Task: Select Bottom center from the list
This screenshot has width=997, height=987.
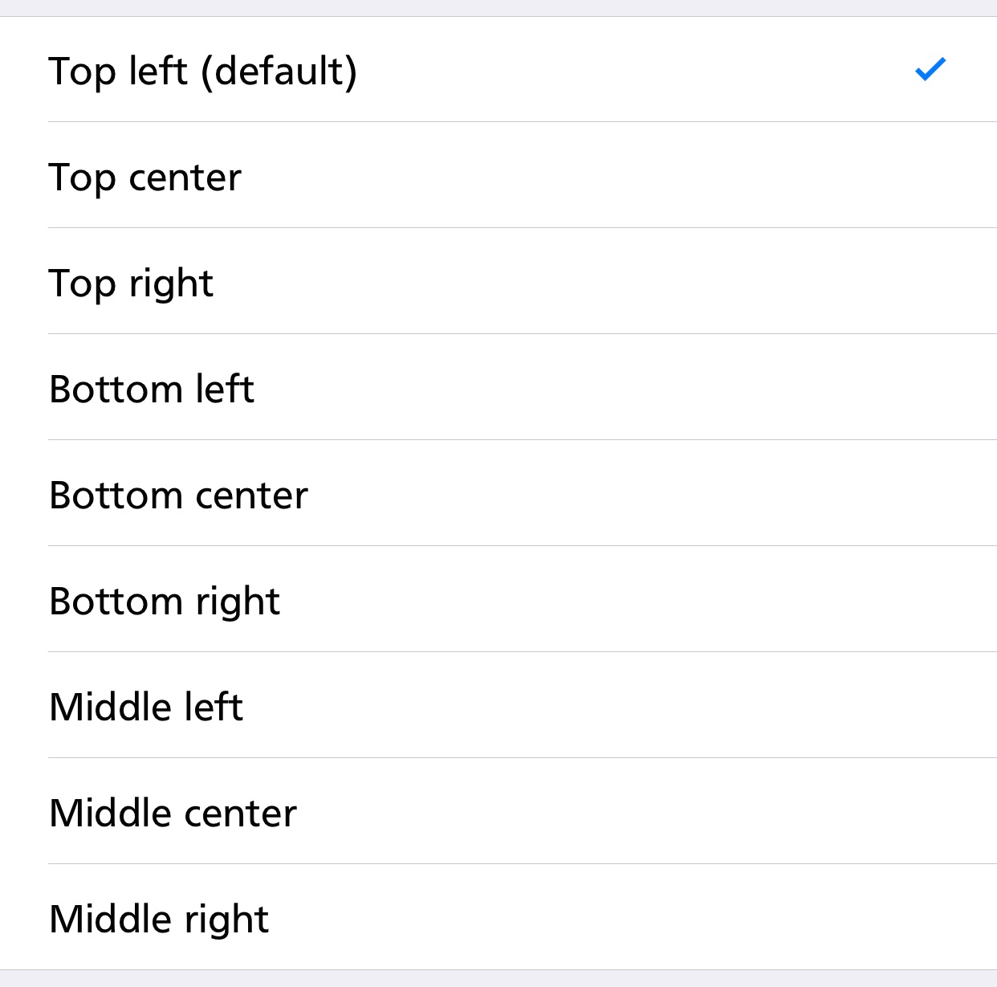Action: click(x=498, y=494)
